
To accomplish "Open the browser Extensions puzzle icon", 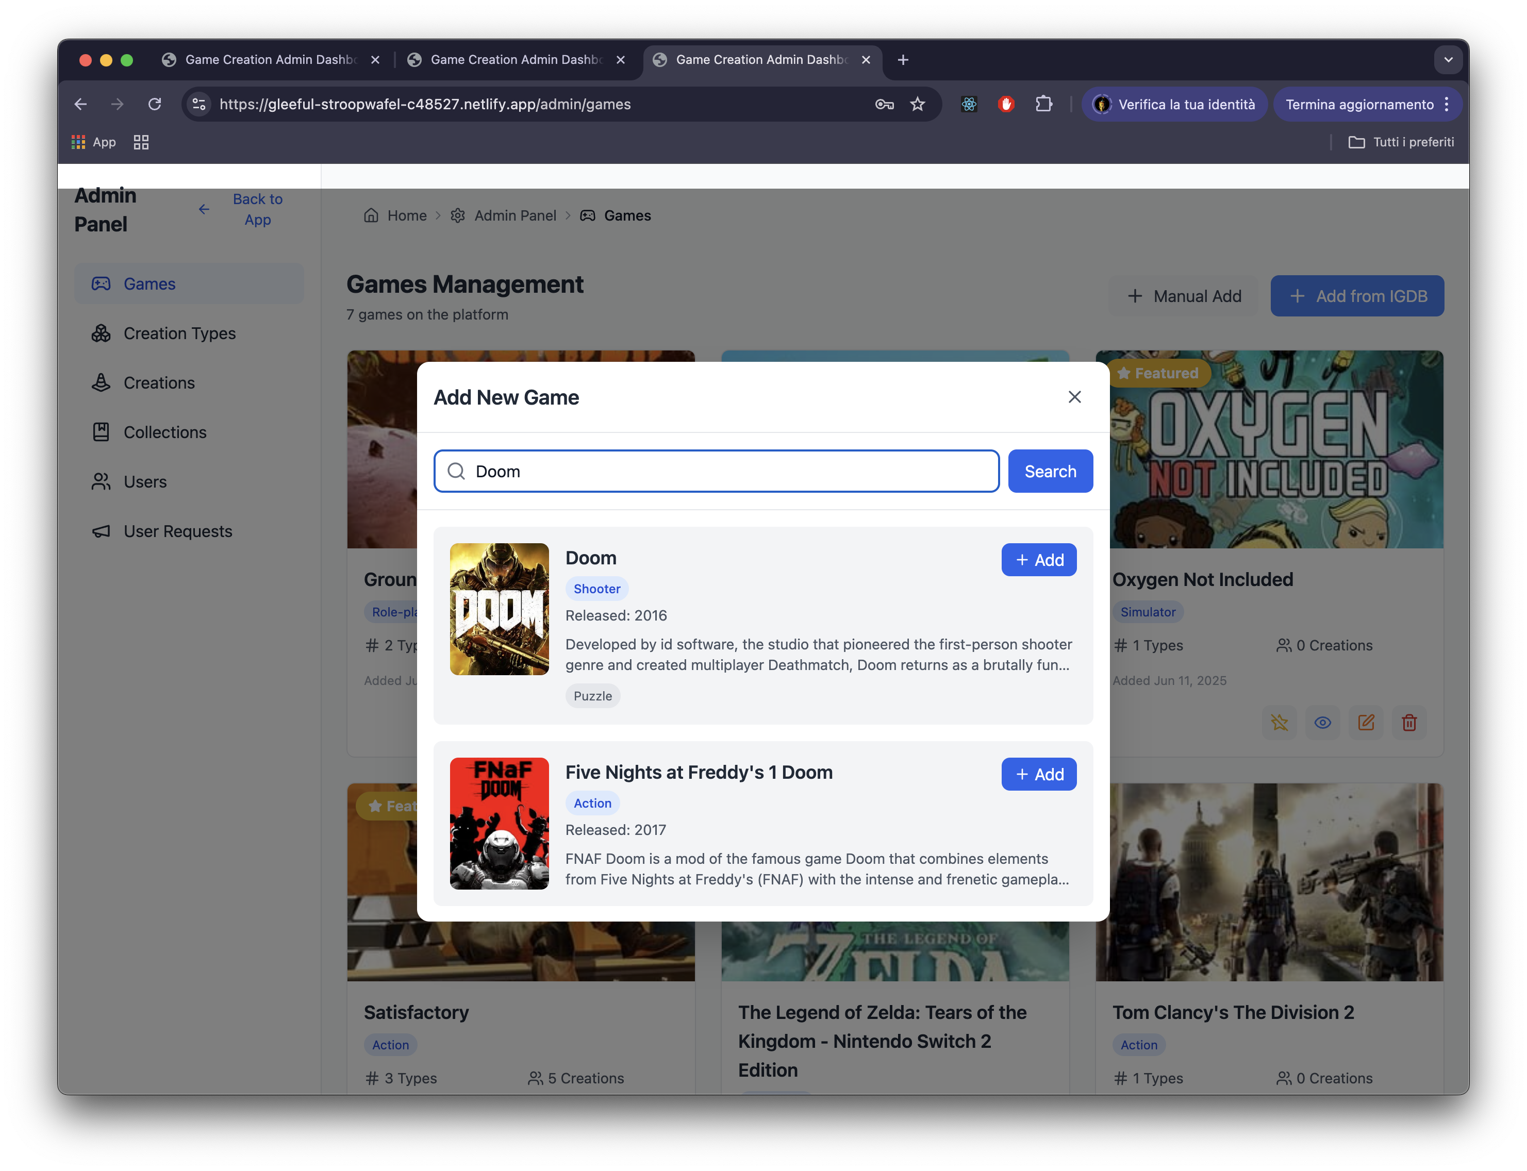I will click(1043, 104).
